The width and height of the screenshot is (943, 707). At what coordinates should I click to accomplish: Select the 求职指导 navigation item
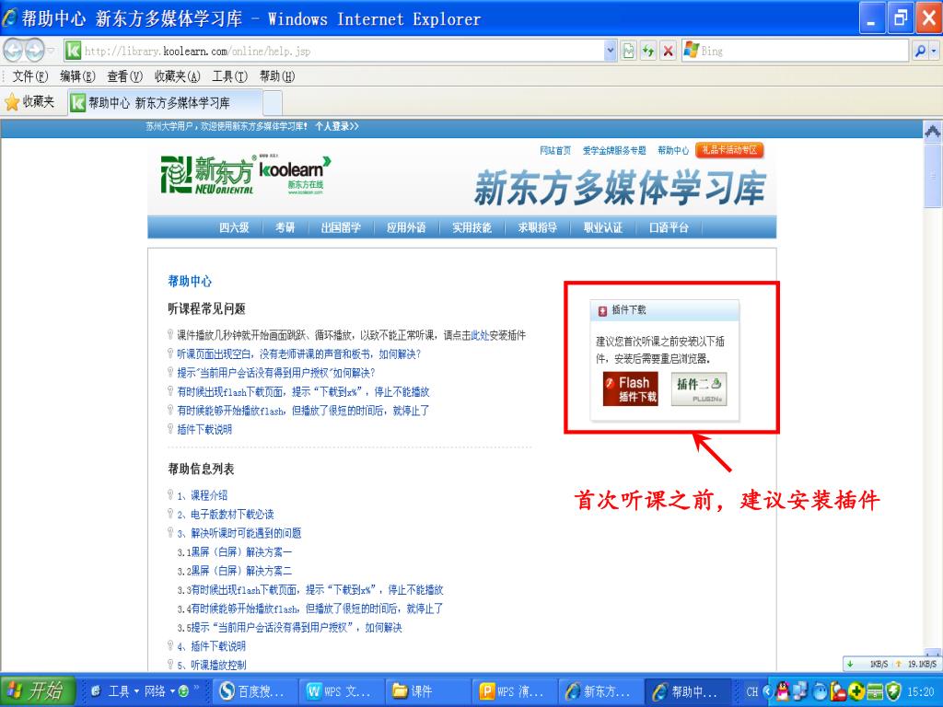[x=537, y=228]
